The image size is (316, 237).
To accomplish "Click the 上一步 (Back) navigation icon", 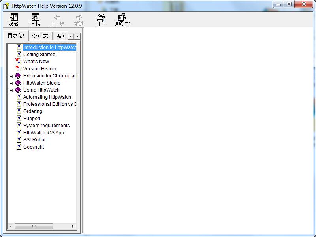I will tap(57, 19).
